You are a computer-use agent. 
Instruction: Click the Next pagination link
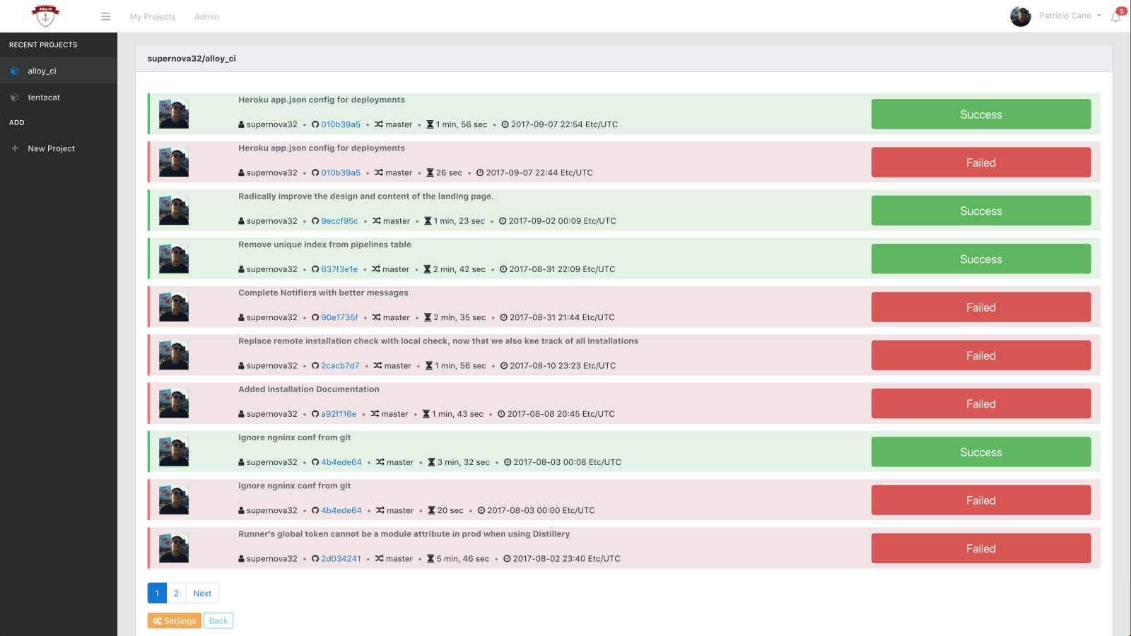(x=202, y=594)
